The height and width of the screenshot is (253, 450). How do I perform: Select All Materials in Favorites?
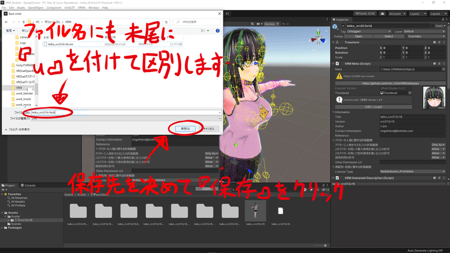click(17, 198)
